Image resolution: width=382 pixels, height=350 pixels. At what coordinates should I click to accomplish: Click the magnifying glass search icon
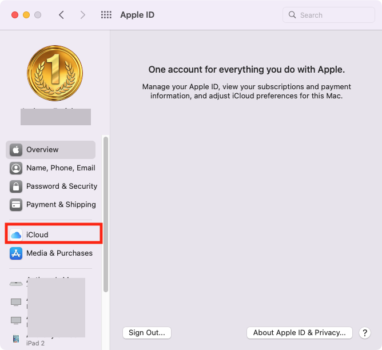(292, 15)
